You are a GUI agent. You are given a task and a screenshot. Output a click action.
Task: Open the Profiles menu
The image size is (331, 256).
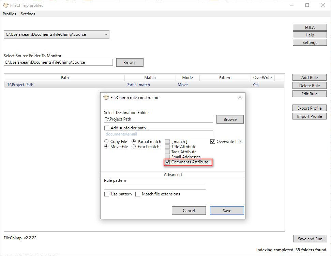coord(9,14)
